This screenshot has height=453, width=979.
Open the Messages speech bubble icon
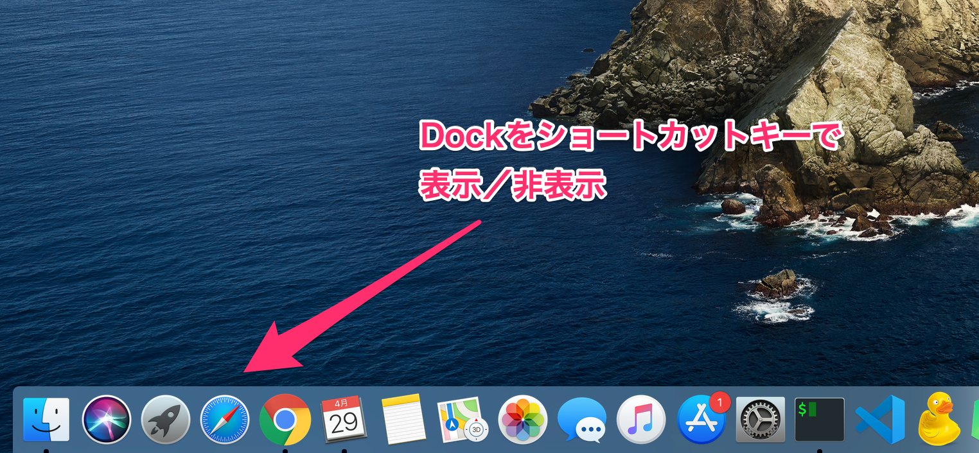(x=582, y=420)
